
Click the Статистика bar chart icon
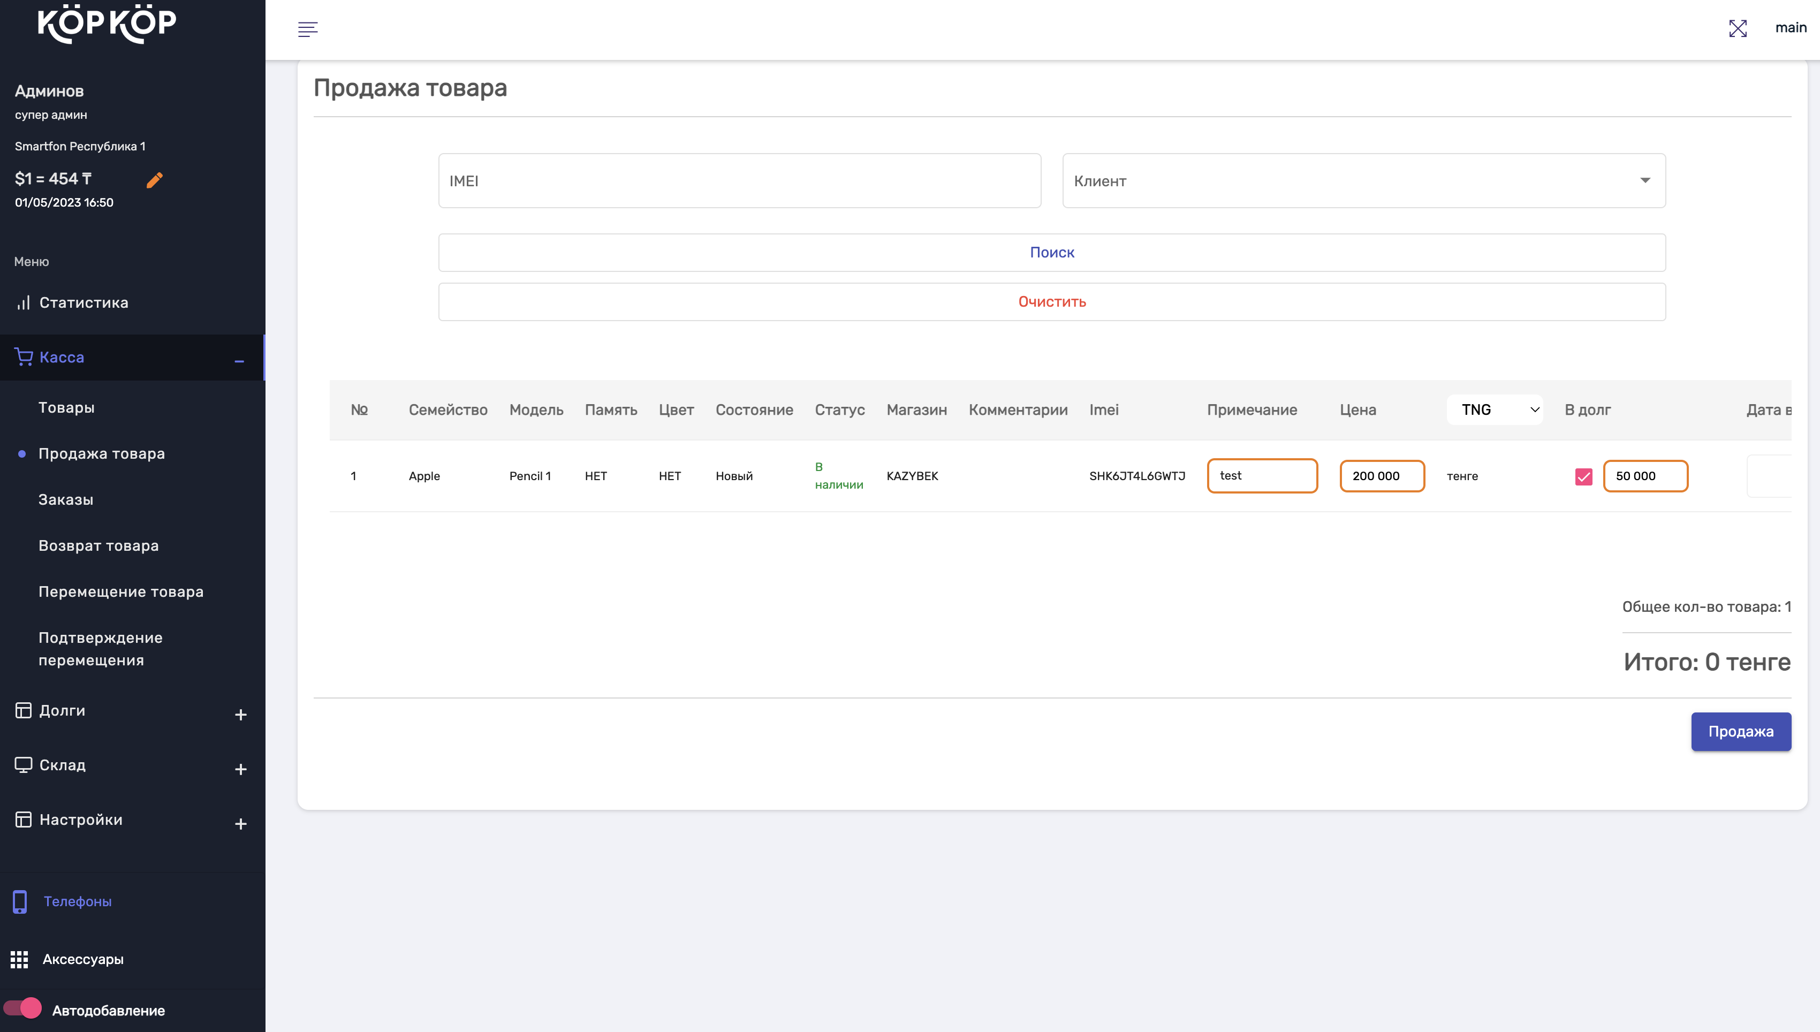tap(24, 302)
